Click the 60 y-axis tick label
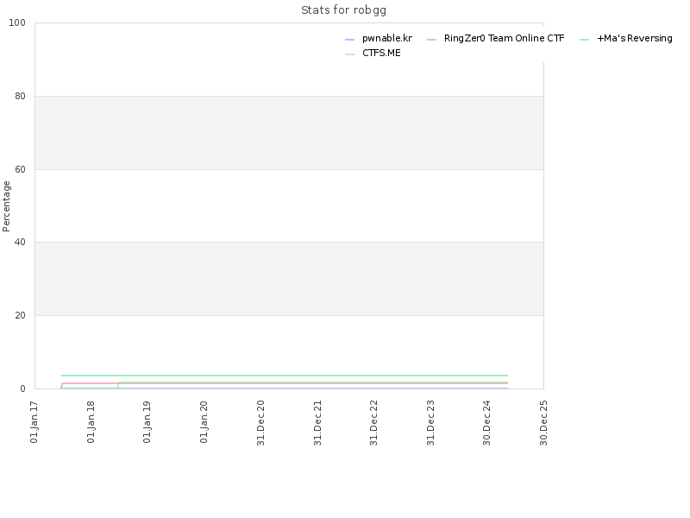 [x=20, y=169]
